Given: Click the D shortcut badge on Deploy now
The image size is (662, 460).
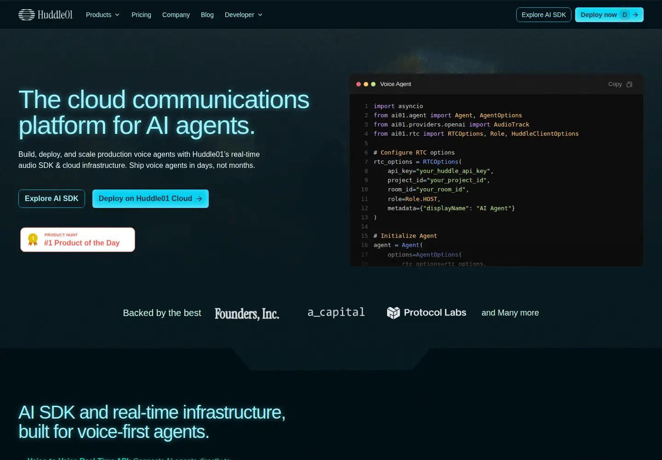Looking at the screenshot, I should point(624,15).
